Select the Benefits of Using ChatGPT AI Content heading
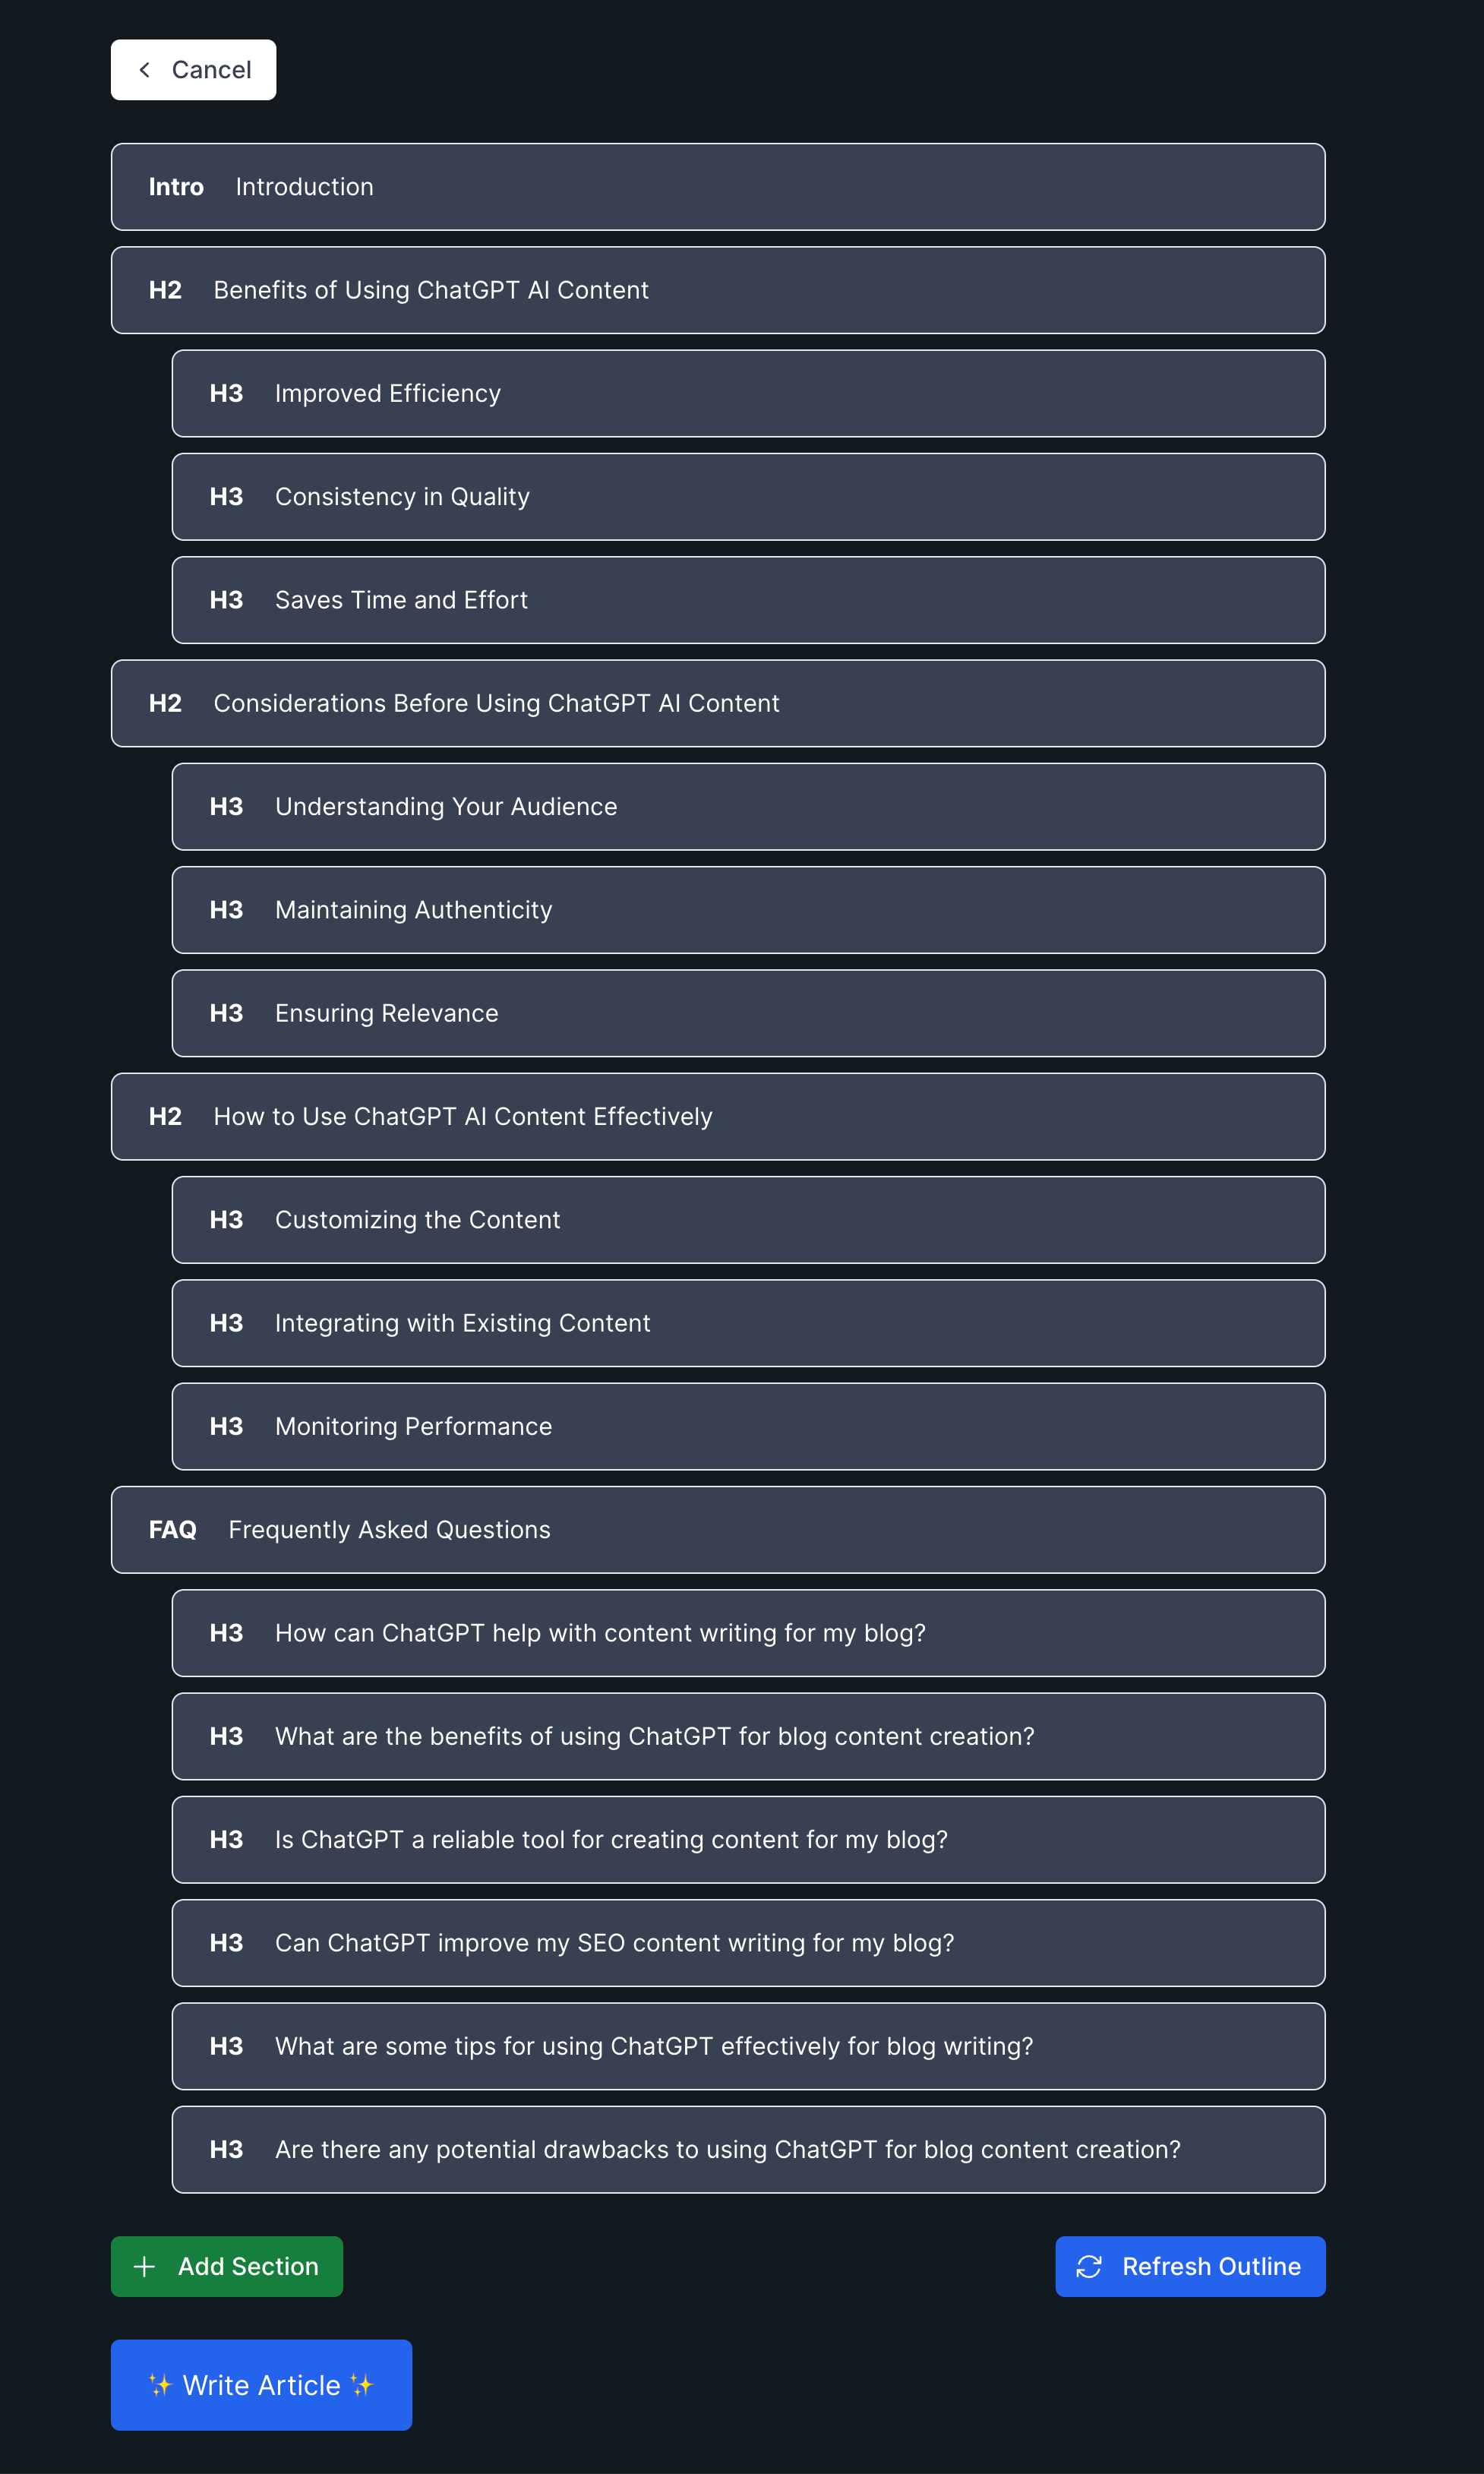 pyautogui.click(x=718, y=290)
